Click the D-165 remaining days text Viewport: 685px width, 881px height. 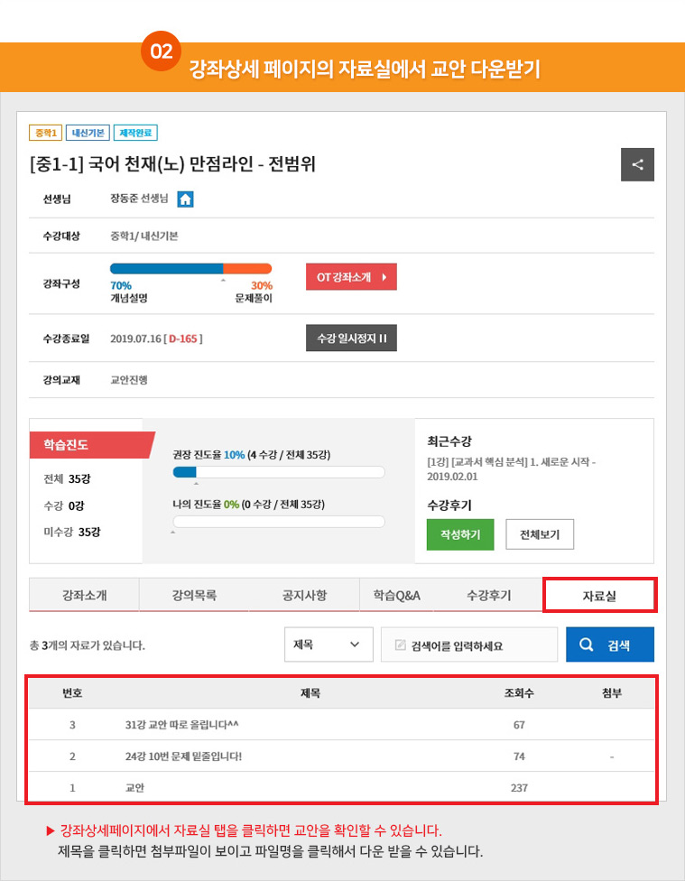[x=183, y=338]
